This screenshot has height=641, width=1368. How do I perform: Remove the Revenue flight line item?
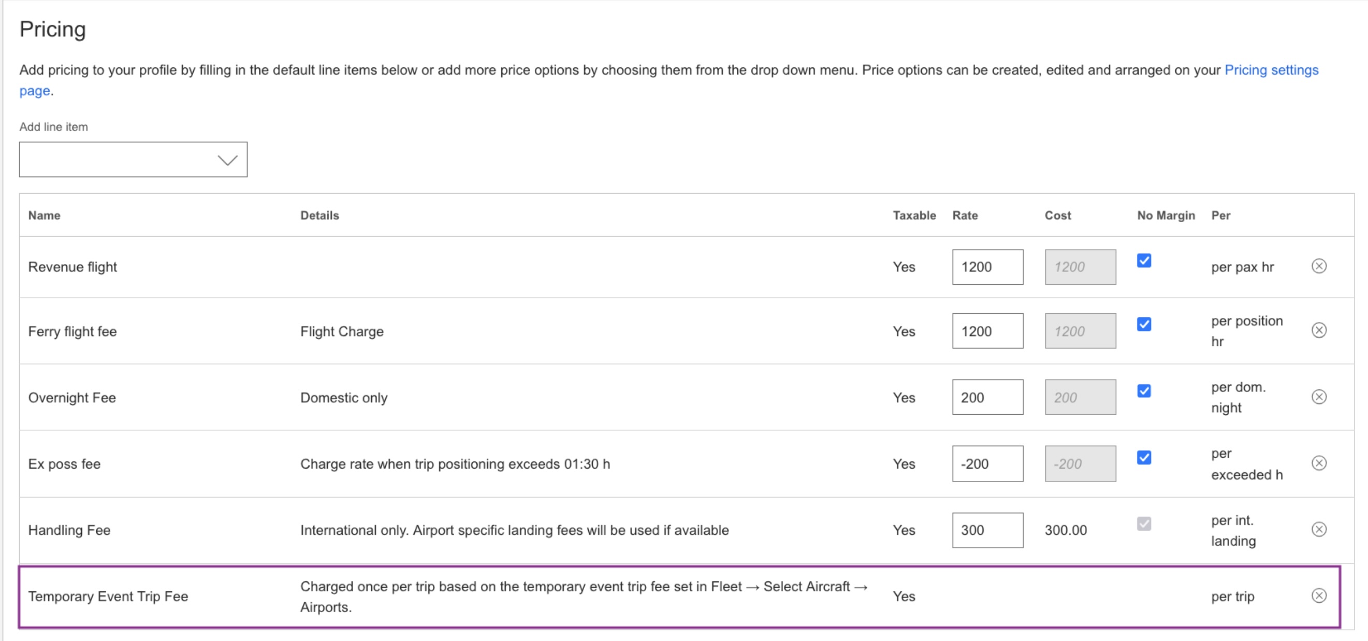[1319, 266]
